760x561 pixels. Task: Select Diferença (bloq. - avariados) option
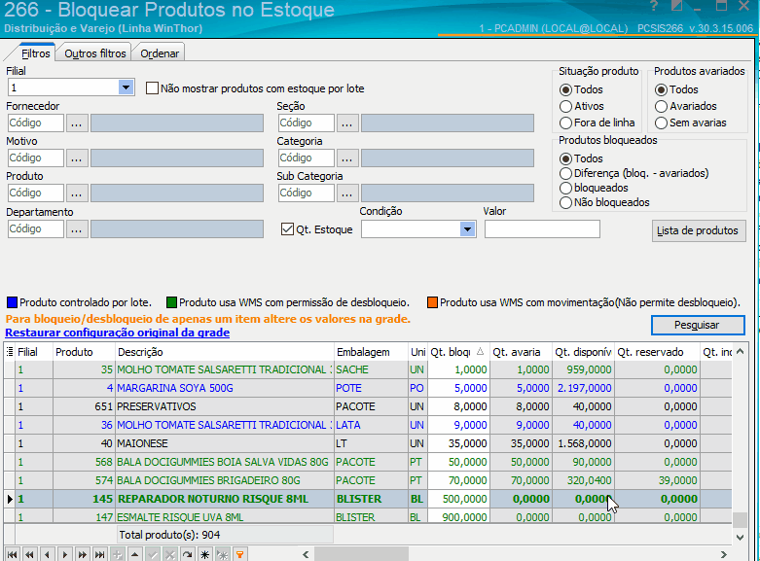point(565,173)
